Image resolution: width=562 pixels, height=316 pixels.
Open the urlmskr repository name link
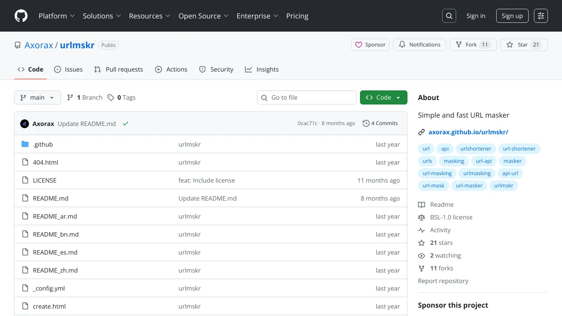pos(77,45)
